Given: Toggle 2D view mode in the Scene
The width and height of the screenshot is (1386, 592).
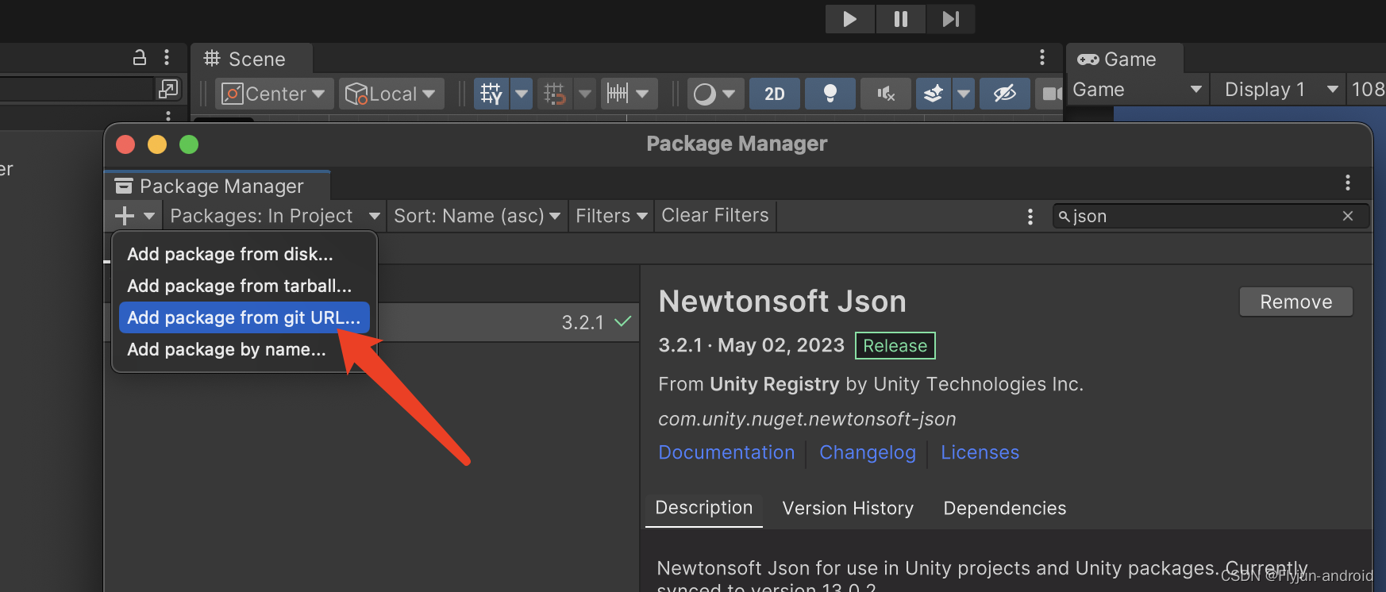Looking at the screenshot, I should click(775, 94).
